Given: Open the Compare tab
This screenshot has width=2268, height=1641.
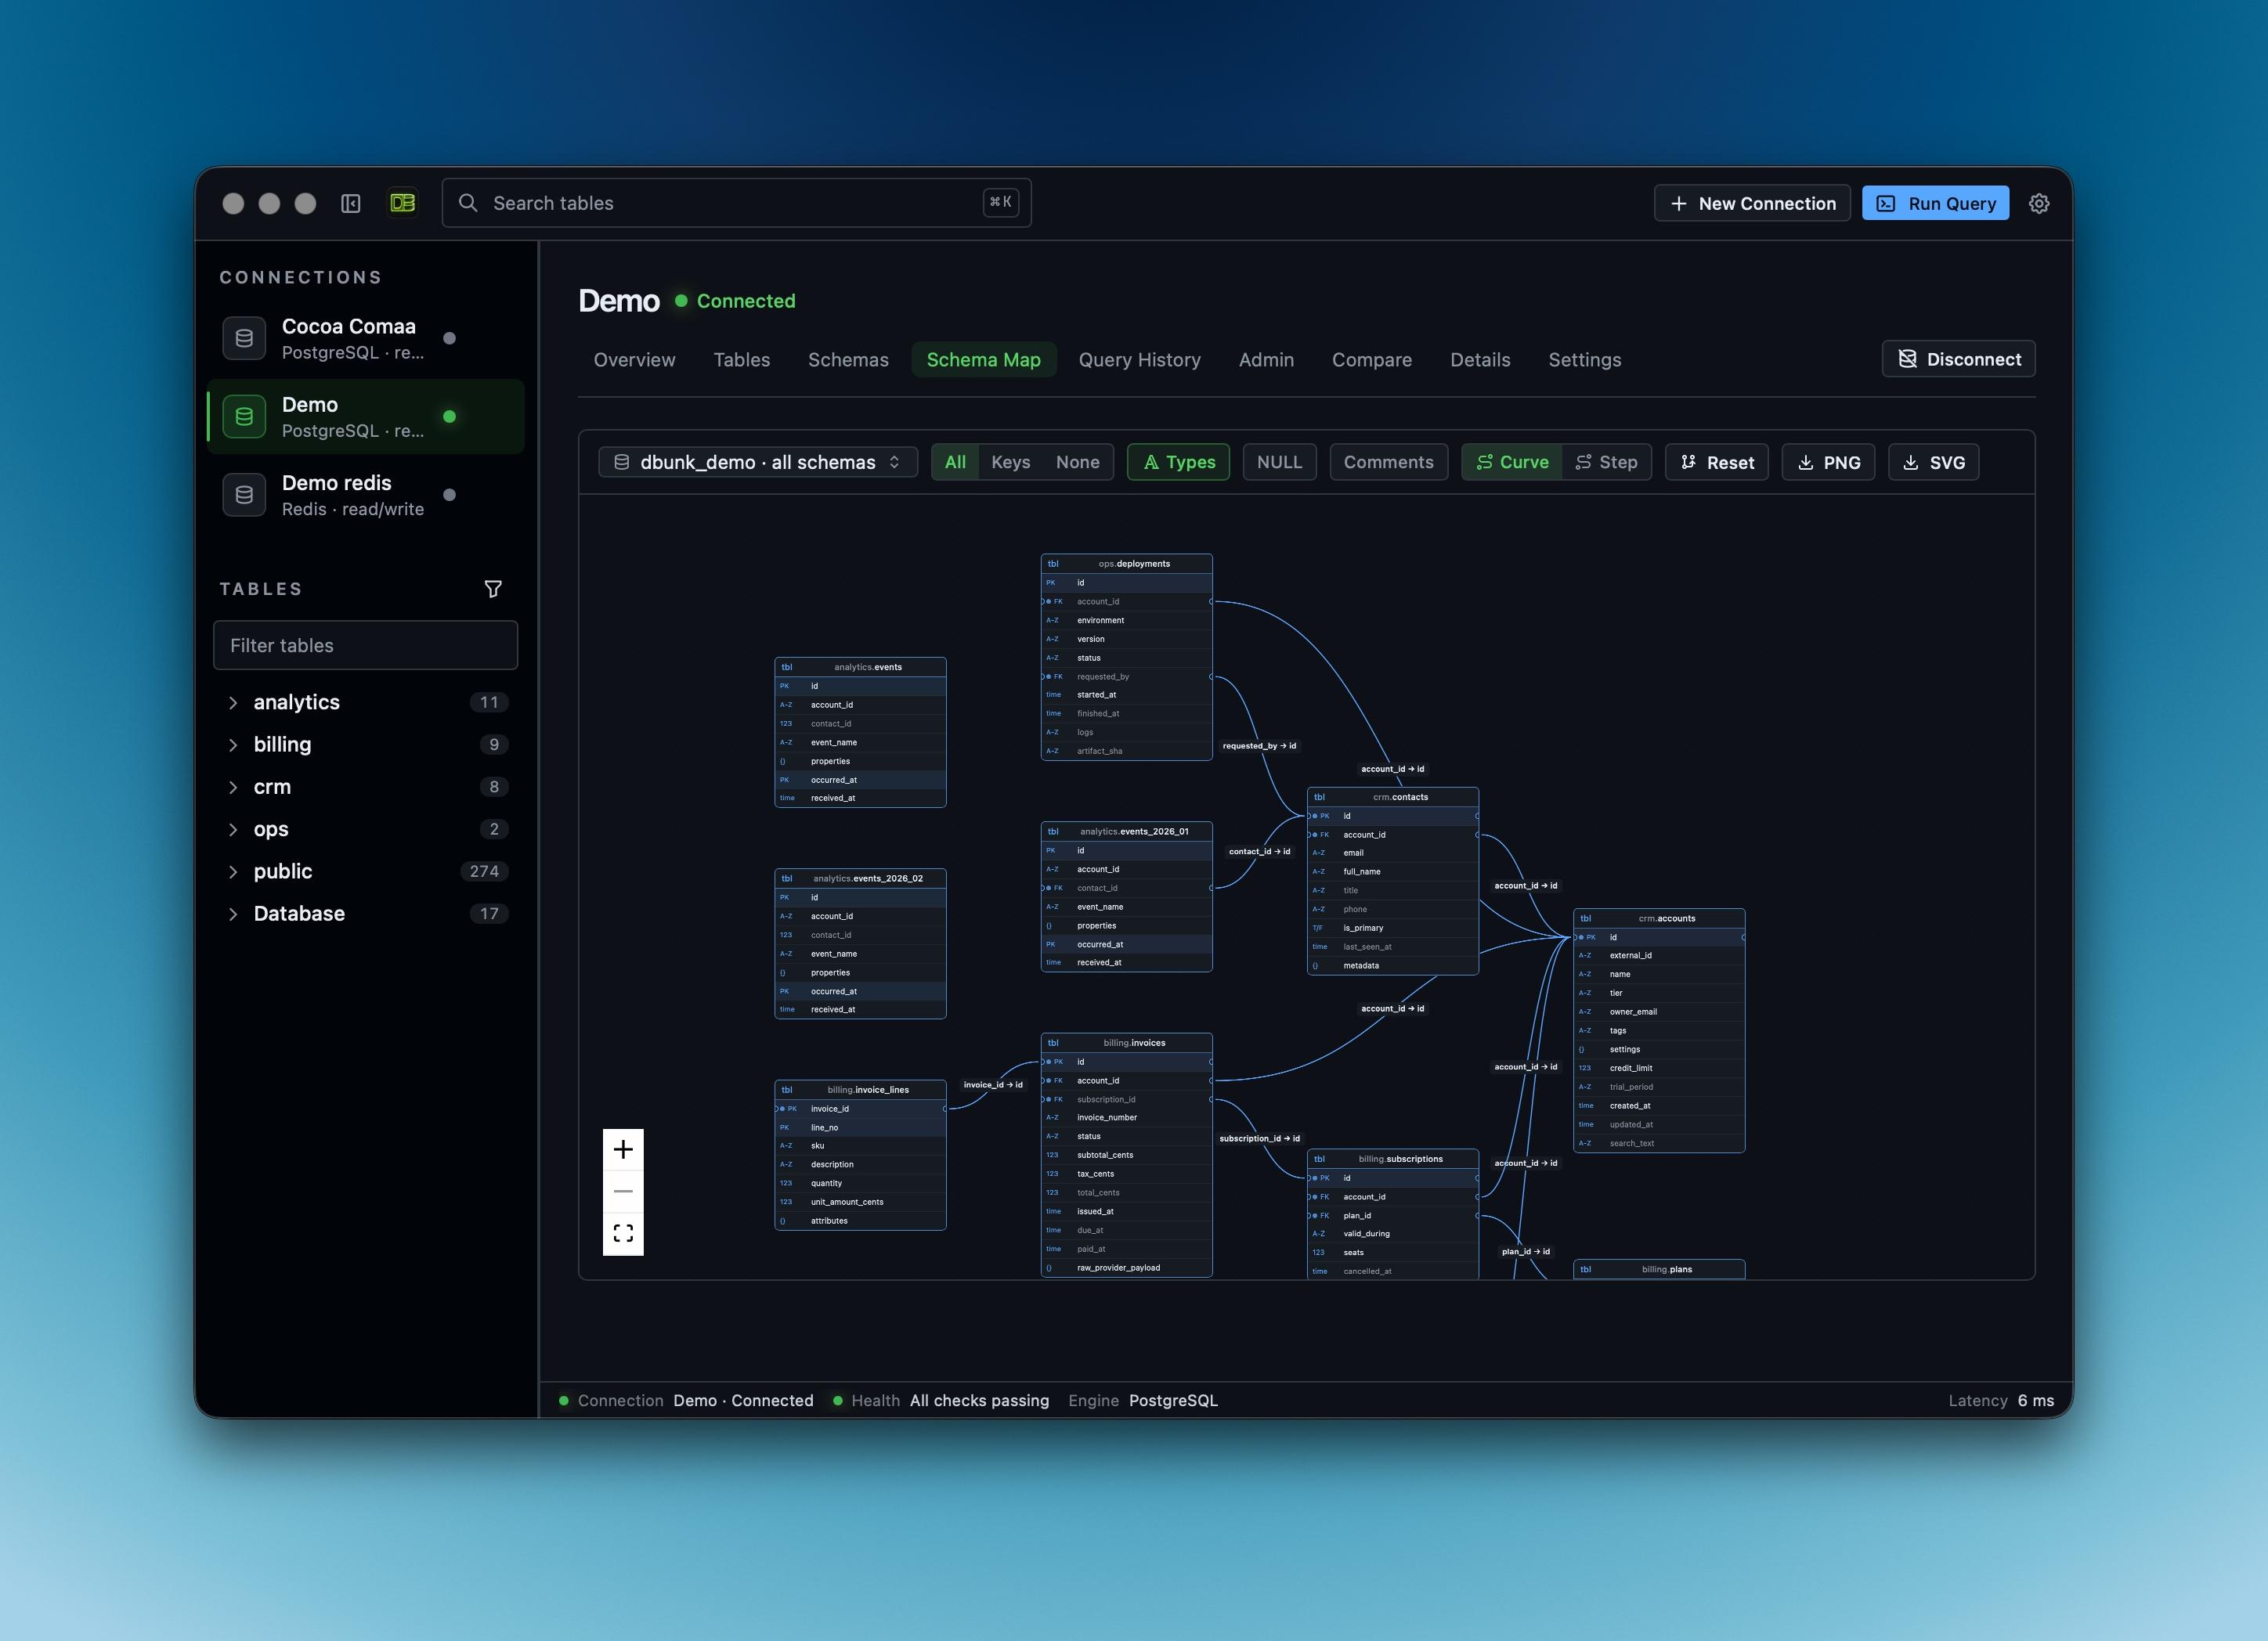Looking at the screenshot, I should [1372, 360].
